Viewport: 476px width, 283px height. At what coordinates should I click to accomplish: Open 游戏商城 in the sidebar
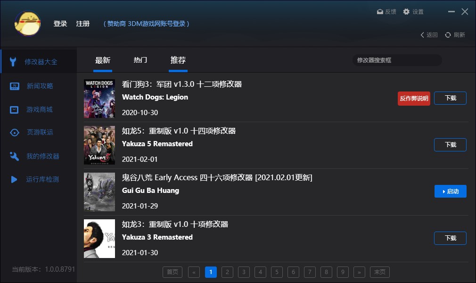click(39, 109)
